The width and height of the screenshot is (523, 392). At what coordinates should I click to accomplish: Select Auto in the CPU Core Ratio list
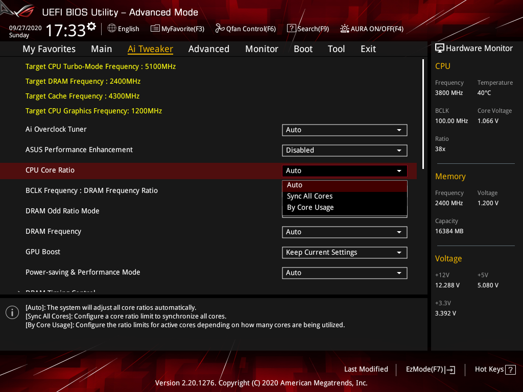[345, 185]
